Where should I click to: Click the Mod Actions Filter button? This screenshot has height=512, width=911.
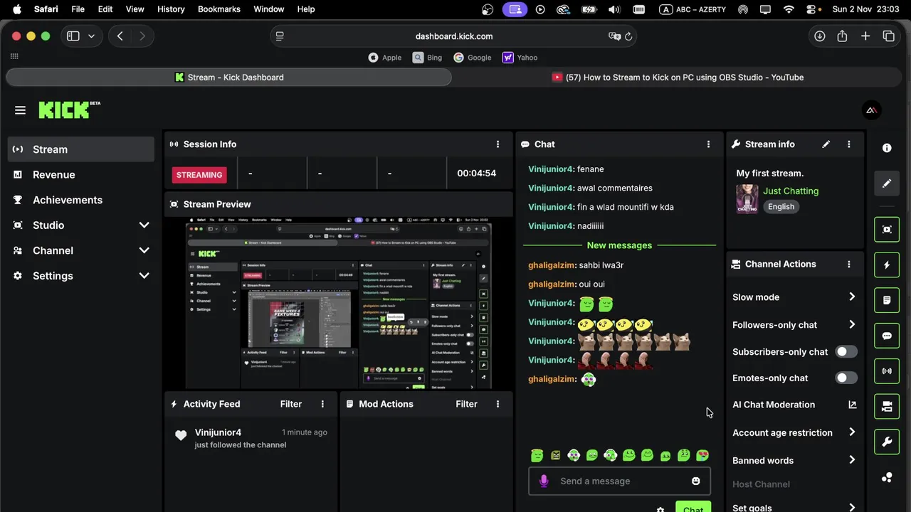pos(467,404)
